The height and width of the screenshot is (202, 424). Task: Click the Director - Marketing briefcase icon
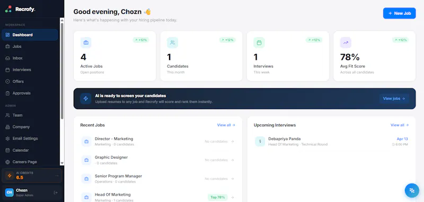pos(86,142)
